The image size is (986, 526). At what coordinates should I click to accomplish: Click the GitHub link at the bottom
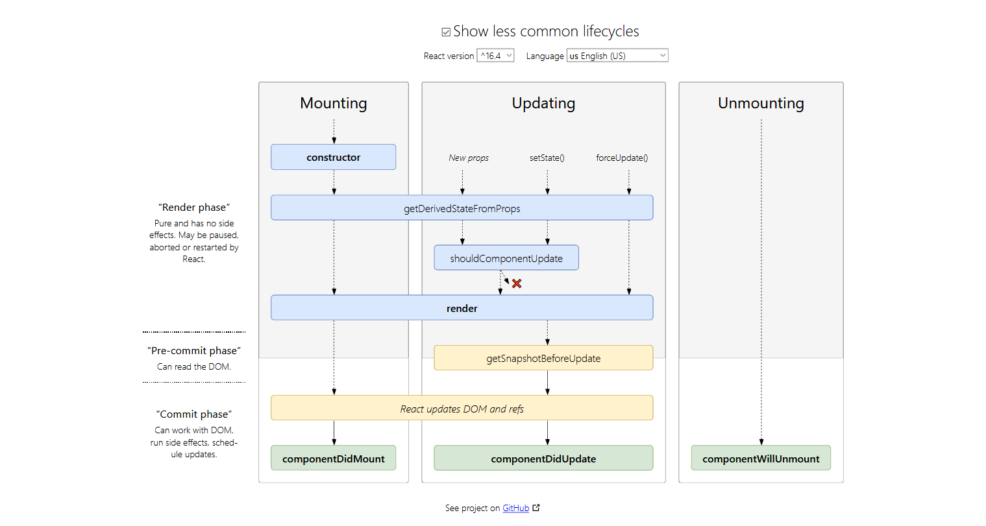tap(516, 508)
